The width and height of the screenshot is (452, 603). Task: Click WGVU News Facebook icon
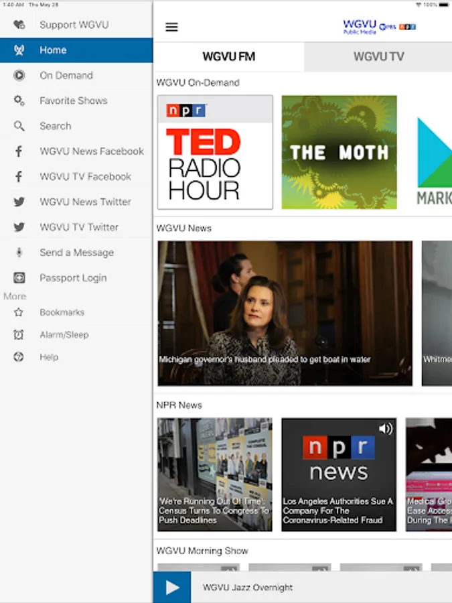(19, 151)
